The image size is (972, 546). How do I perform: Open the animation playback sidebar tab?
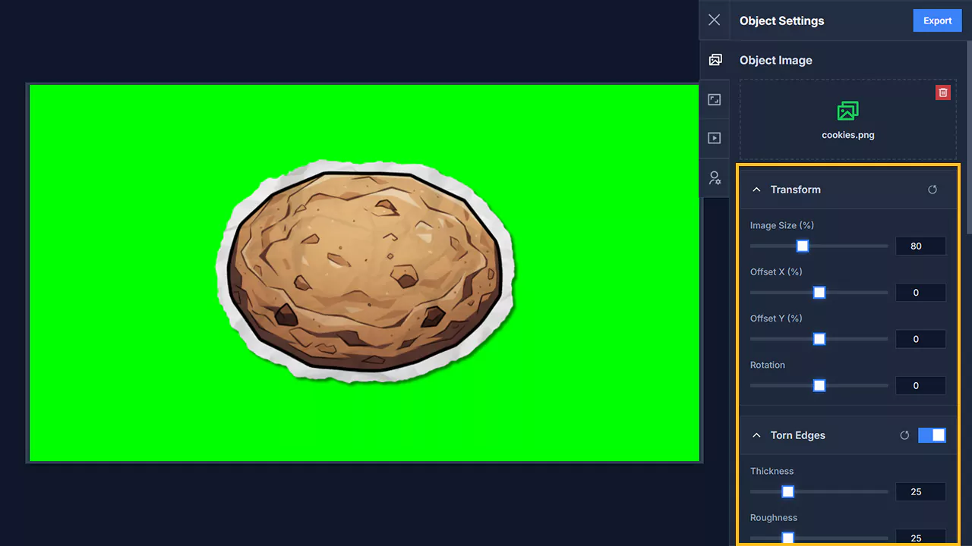point(715,139)
